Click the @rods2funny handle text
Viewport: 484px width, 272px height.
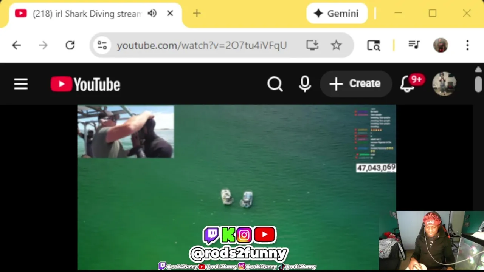[239, 253]
